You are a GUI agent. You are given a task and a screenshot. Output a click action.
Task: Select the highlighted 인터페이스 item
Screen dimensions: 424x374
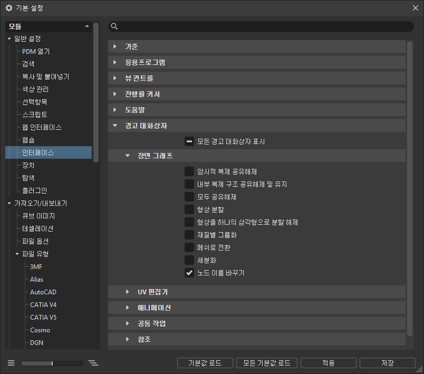point(49,152)
